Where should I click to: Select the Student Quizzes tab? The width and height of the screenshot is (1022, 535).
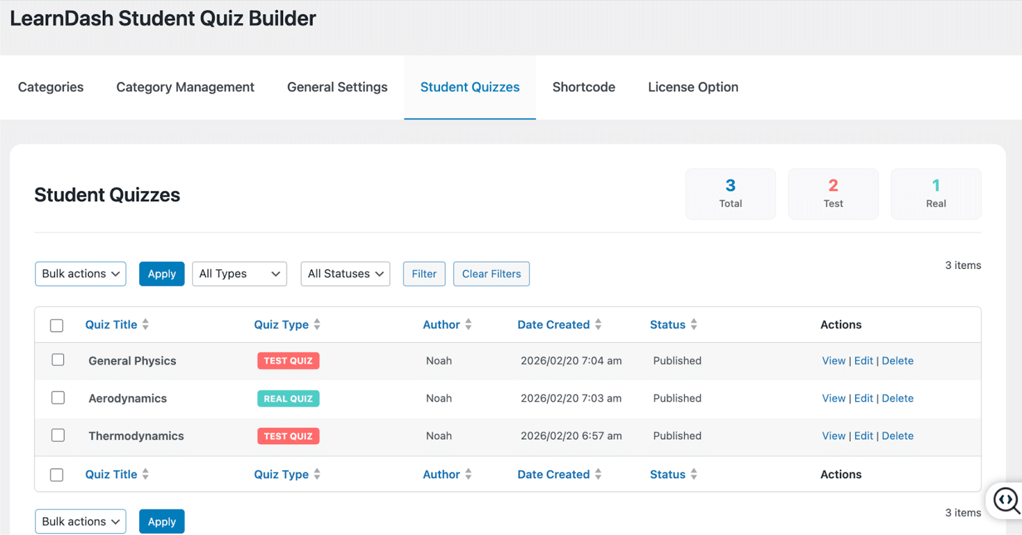470,87
